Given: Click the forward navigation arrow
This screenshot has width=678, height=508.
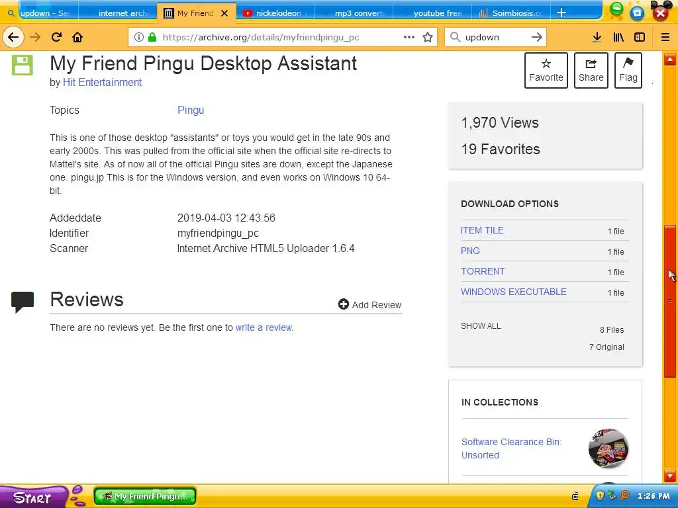Looking at the screenshot, I should [x=35, y=37].
